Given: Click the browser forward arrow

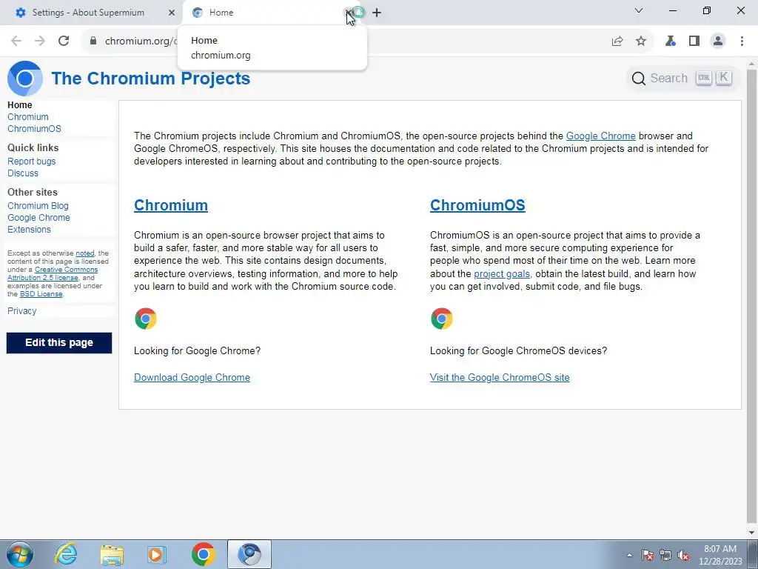Looking at the screenshot, I should tap(40, 41).
